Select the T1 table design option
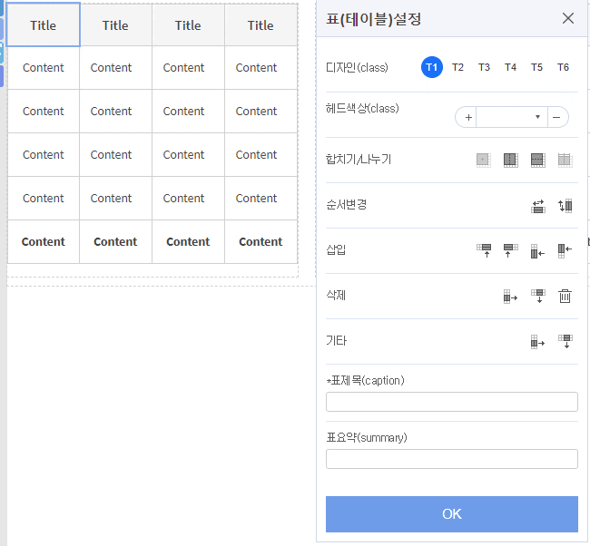Screen dimensions: 590x546 coord(432,67)
